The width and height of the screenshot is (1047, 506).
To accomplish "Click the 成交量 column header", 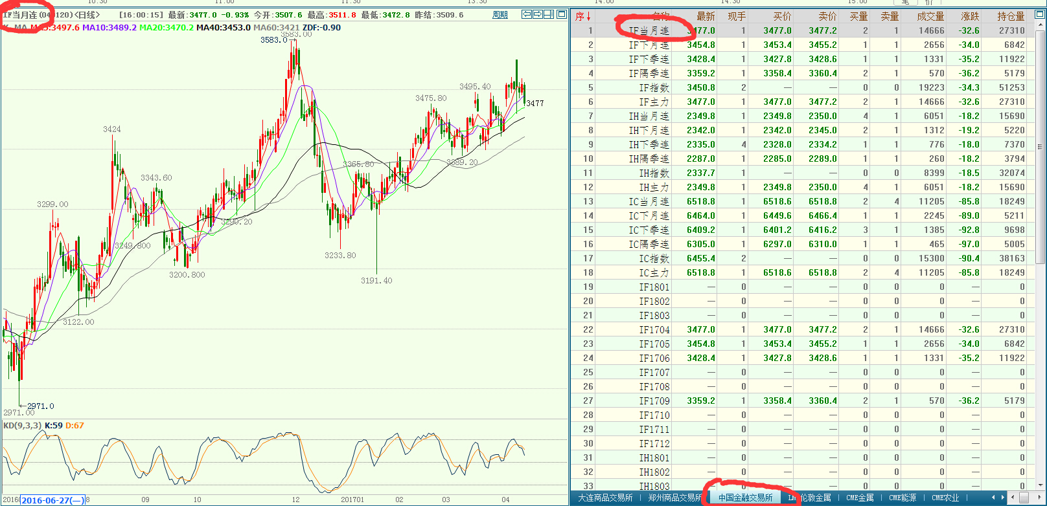I will 930,16.
